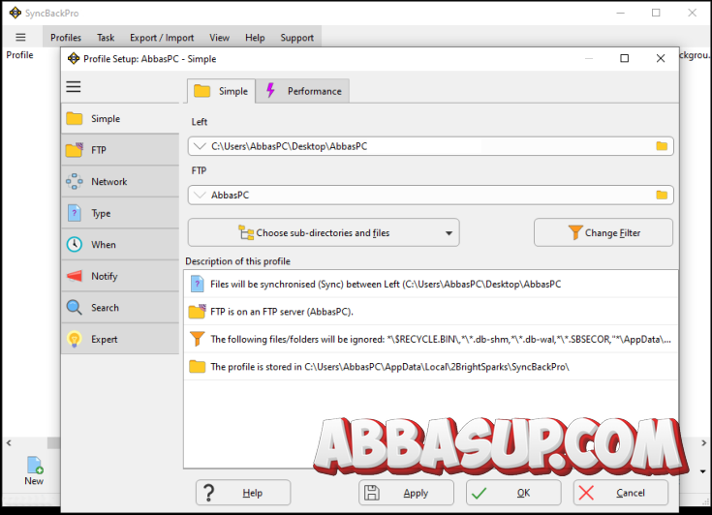712x515 pixels.
Task: Expand the FTP path dropdown
Action: [200, 195]
